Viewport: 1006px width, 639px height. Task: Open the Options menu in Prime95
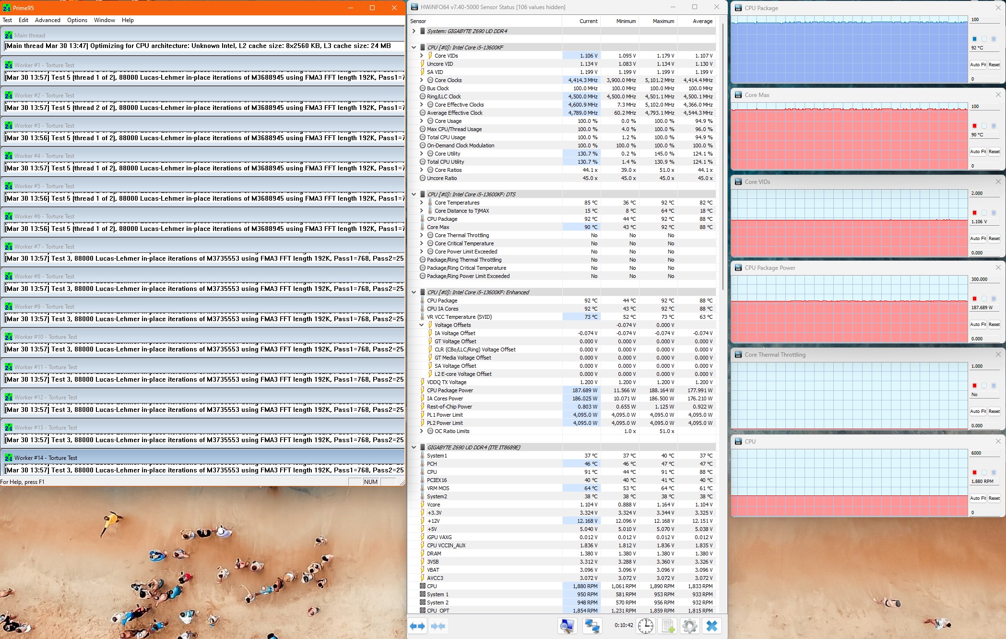(x=77, y=20)
